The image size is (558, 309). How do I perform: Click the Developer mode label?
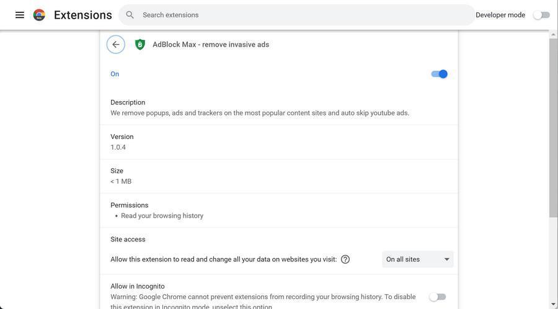[500, 15]
